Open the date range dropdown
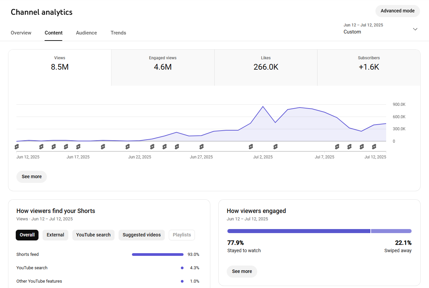The width and height of the screenshot is (429, 288). coord(381,29)
